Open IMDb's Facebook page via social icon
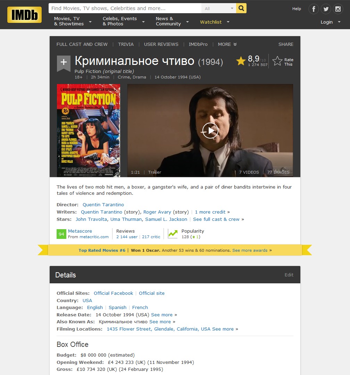Viewport: 350px width, 375px height. (x=313, y=9)
